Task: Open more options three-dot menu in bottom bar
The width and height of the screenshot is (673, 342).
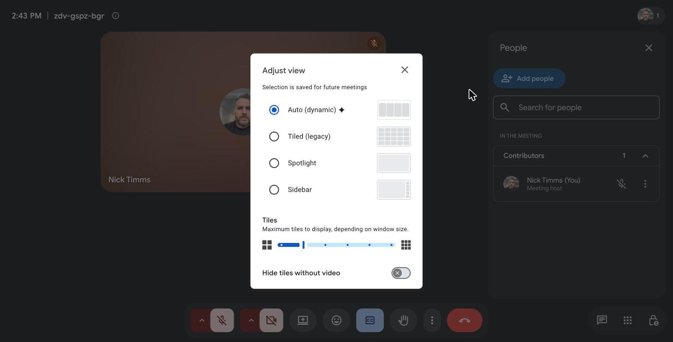Action: (x=432, y=320)
